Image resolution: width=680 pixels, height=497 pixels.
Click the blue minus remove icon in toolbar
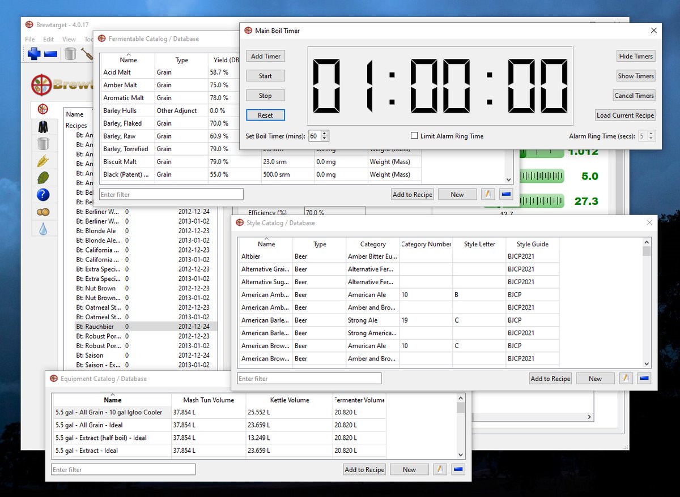[x=50, y=54]
